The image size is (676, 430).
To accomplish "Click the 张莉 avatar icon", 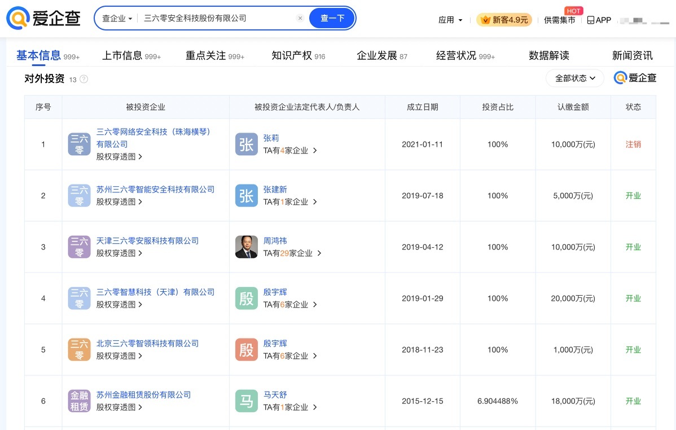I will 246,144.
